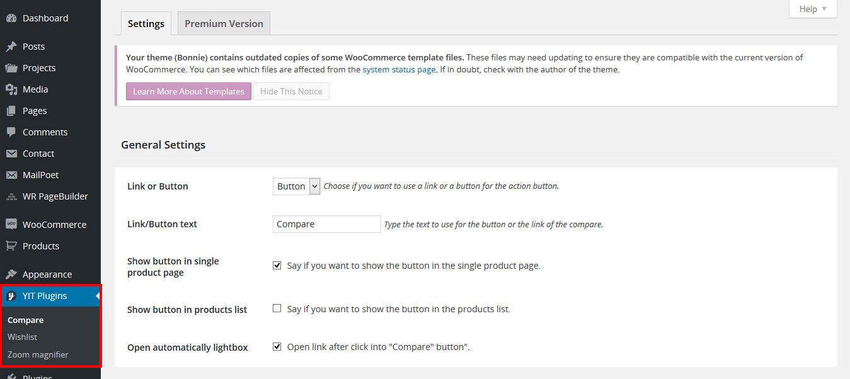Viewport: 850px width, 379px height.
Task: Click the WooCommerce icon in sidebar
Action: tap(11, 225)
